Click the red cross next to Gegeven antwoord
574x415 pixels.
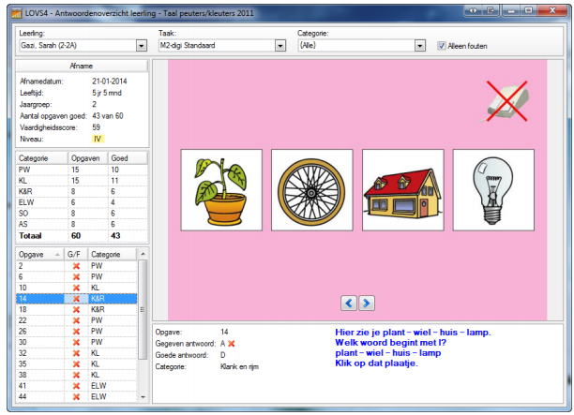click(232, 344)
